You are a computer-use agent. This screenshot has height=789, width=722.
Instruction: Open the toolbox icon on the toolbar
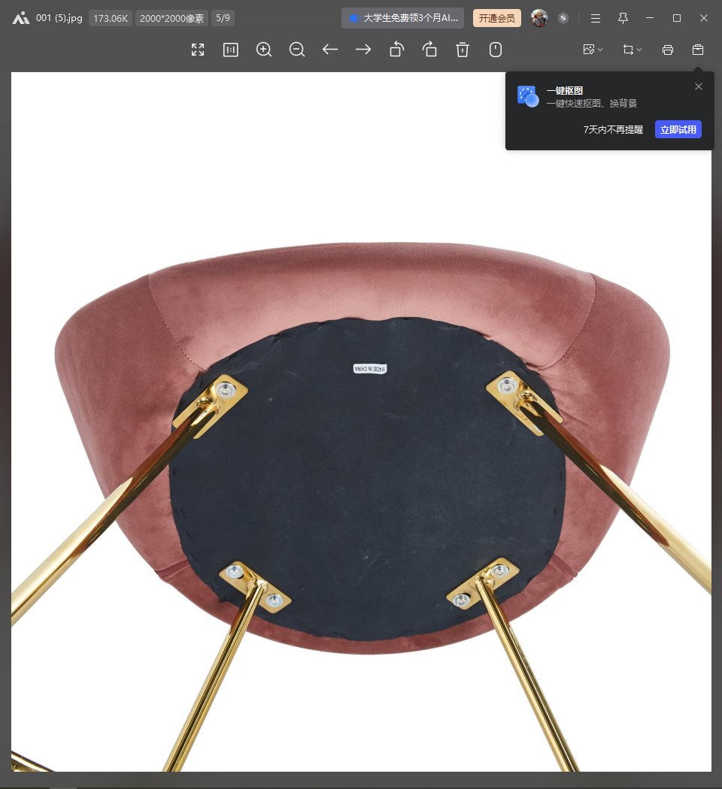pos(697,50)
